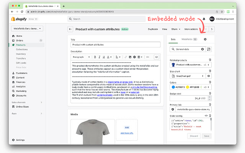This screenshot has width=245, height=153.
Task: Open store switcher Metafields Guru demo dropdown
Action: pyautogui.click(x=27, y=29)
